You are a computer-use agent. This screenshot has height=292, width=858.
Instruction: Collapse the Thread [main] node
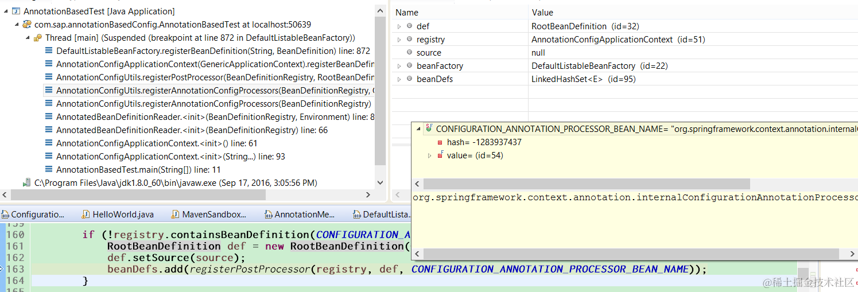pyautogui.click(x=27, y=38)
